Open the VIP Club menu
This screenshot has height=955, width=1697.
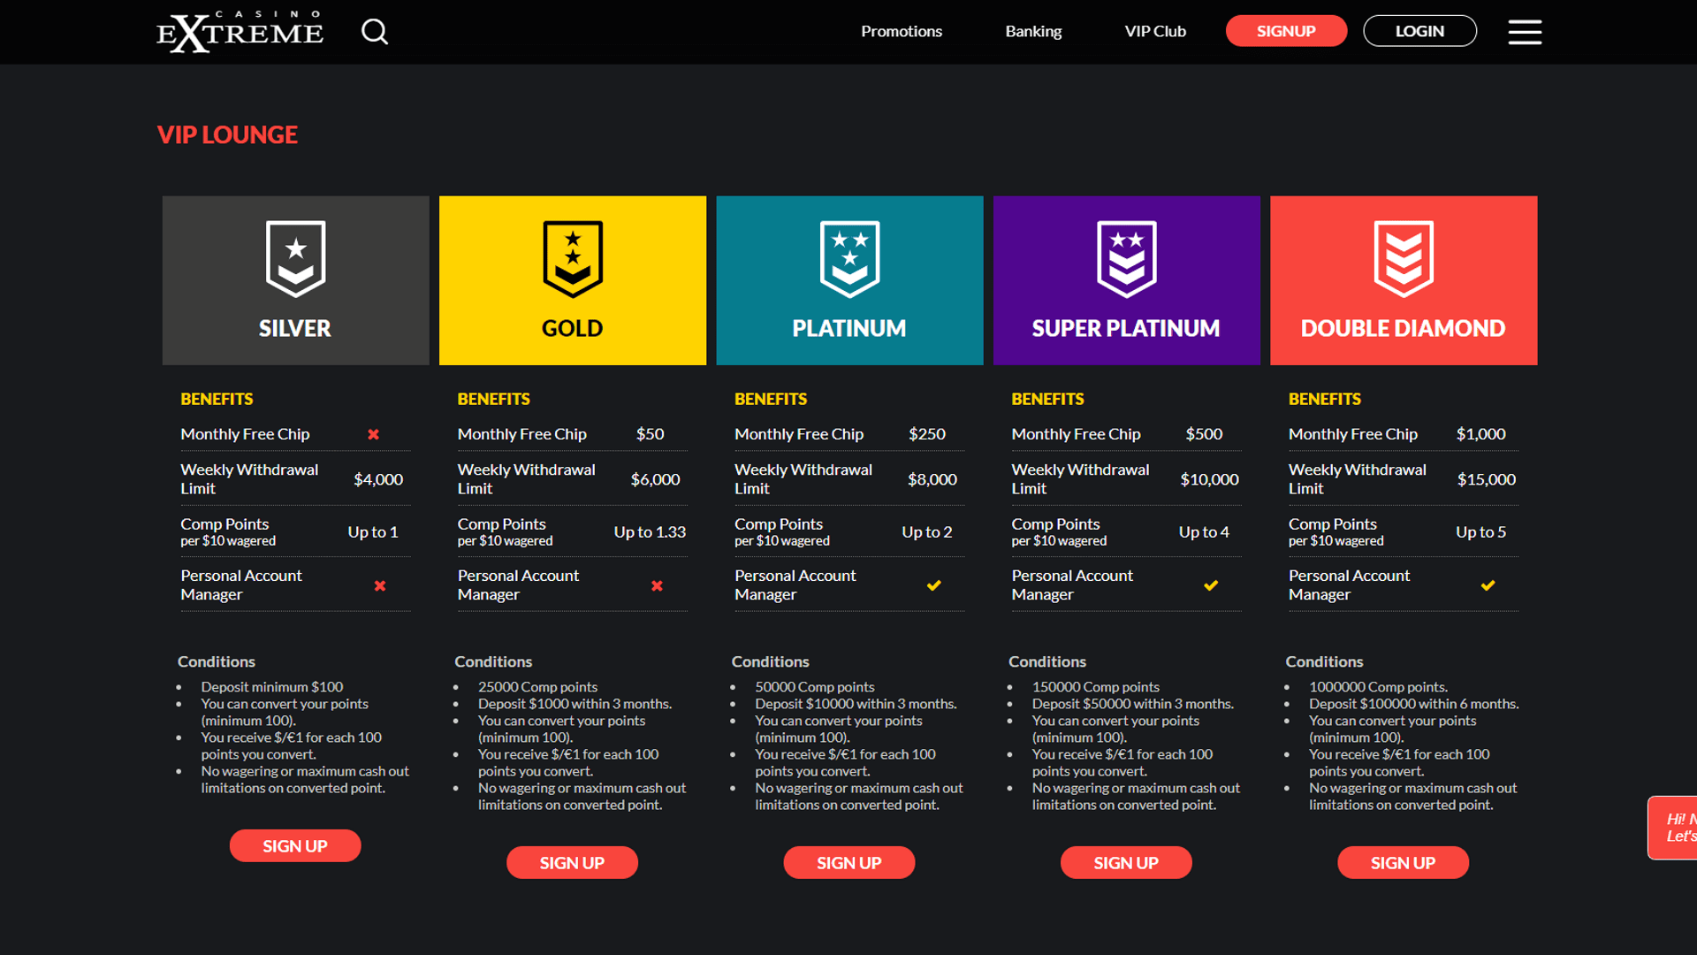tap(1155, 31)
